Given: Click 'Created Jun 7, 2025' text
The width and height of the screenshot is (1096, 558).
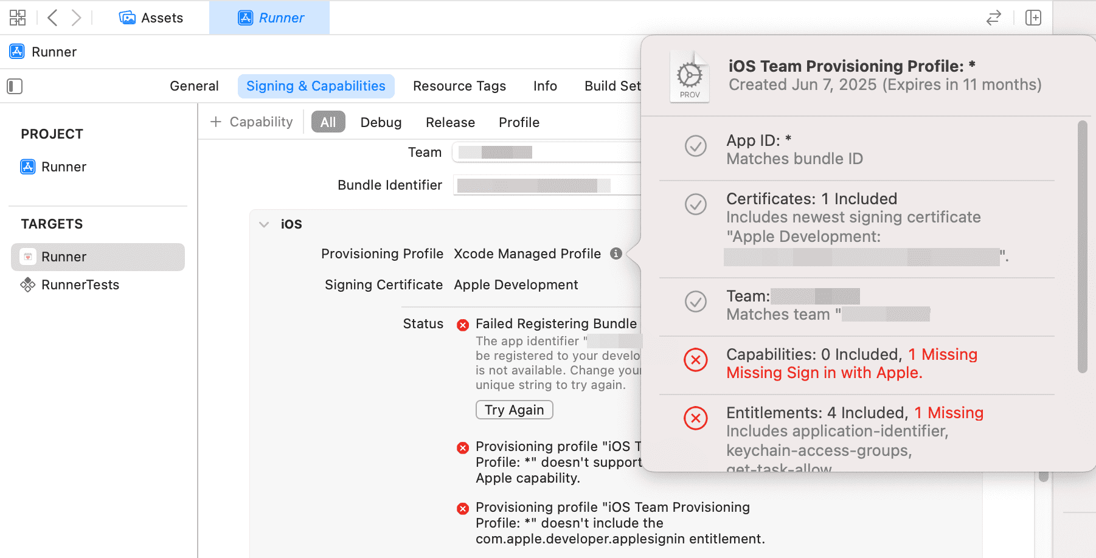Looking at the screenshot, I should pyautogui.click(x=803, y=84).
